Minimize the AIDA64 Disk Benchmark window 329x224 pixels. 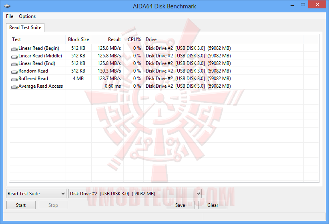click(292, 5)
